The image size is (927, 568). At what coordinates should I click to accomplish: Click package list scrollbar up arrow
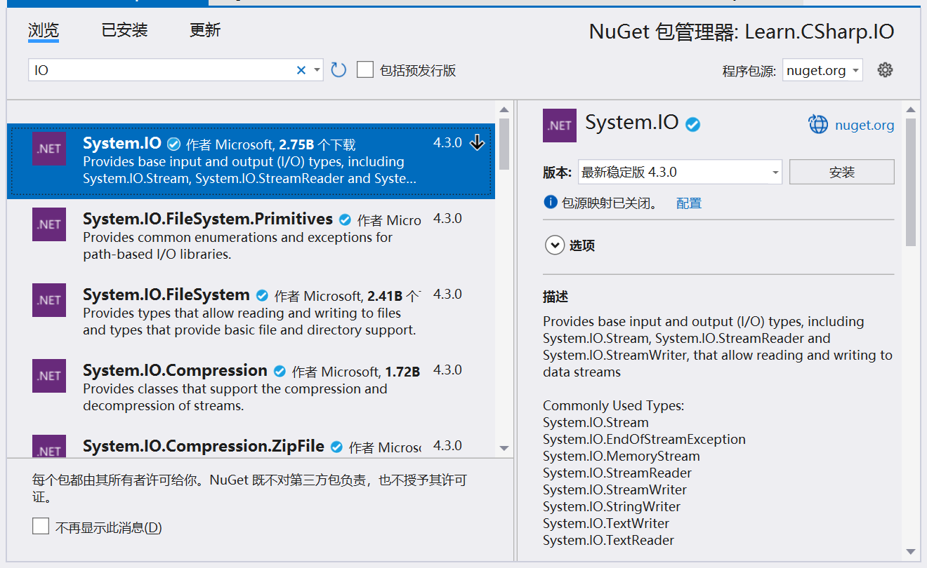coord(504,109)
